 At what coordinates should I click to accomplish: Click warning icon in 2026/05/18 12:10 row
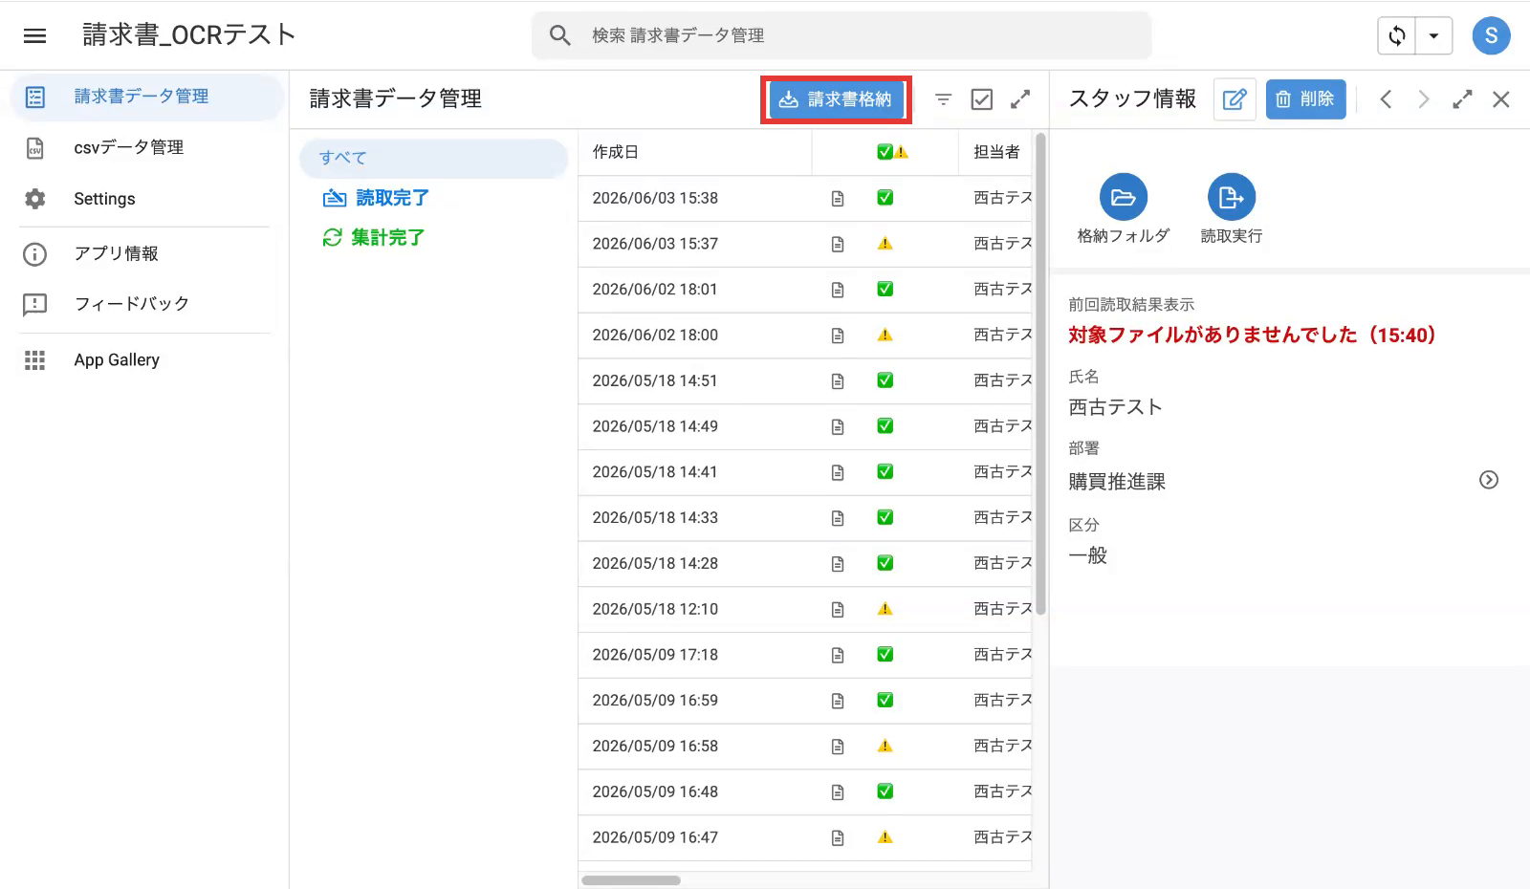[885, 609]
